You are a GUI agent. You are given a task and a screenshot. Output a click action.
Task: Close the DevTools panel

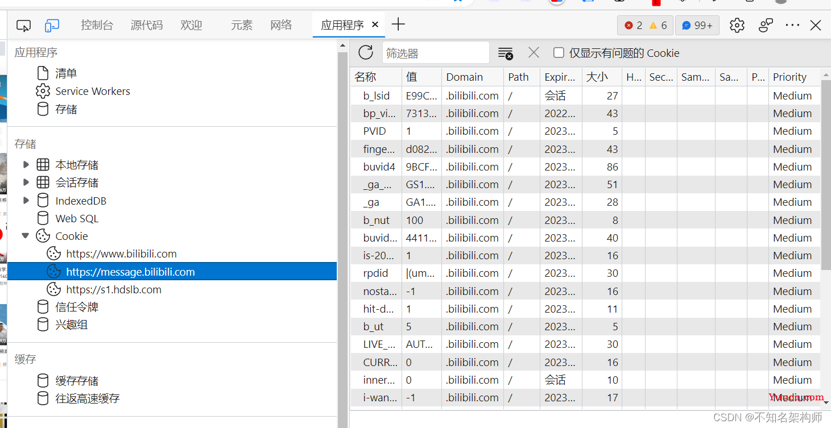(x=816, y=25)
